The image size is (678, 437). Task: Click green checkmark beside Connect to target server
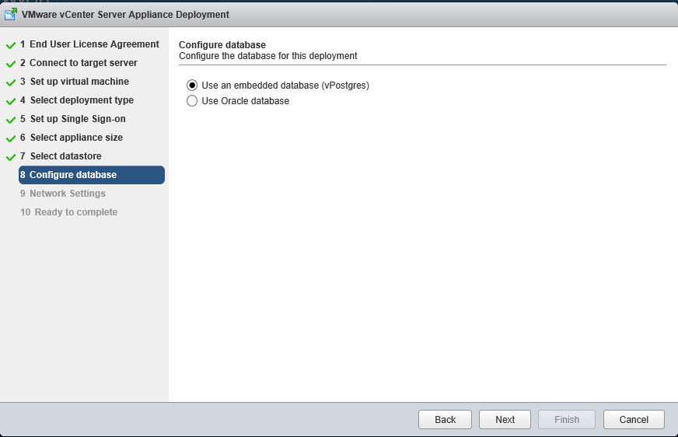point(11,64)
